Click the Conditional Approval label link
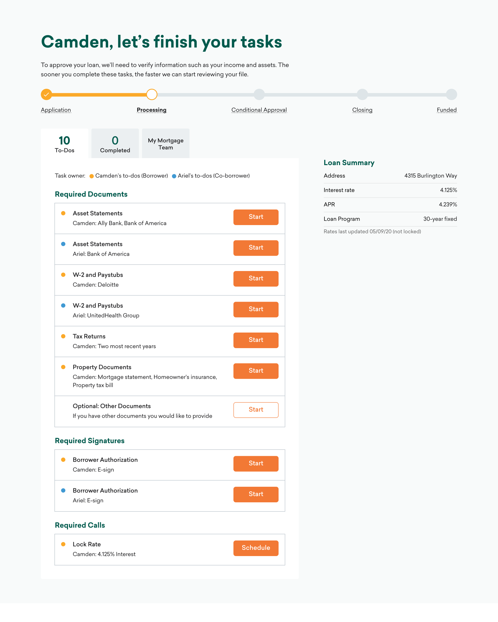The image size is (498, 622). tap(259, 110)
